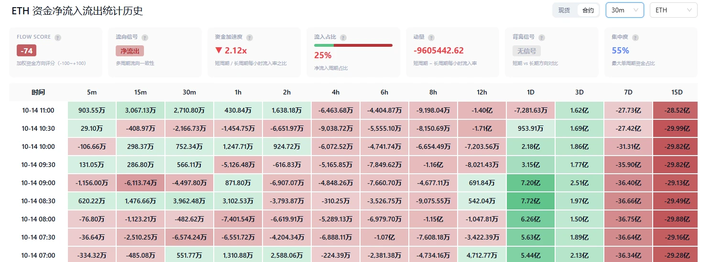The width and height of the screenshot is (722, 262).
Task: Open the ETH coin selector dropdown
Action: pos(674,10)
